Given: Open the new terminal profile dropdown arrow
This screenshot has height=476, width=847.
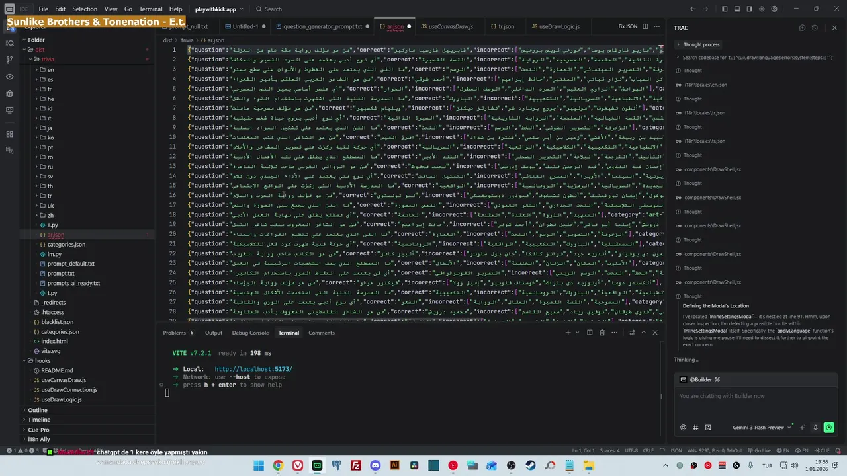Looking at the screenshot, I should (x=578, y=333).
